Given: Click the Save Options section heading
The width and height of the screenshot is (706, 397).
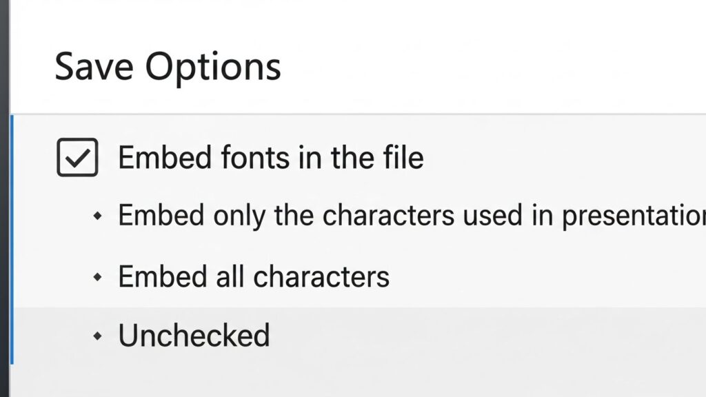Looking at the screenshot, I should click(168, 68).
